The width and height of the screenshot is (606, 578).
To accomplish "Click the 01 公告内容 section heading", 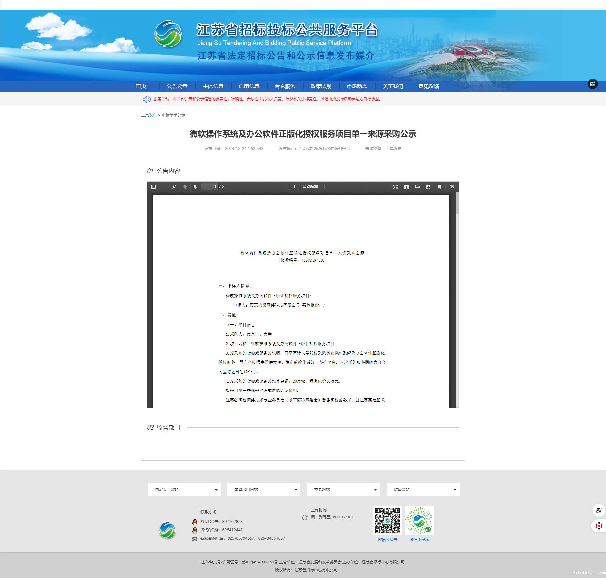I will [163, 171].
